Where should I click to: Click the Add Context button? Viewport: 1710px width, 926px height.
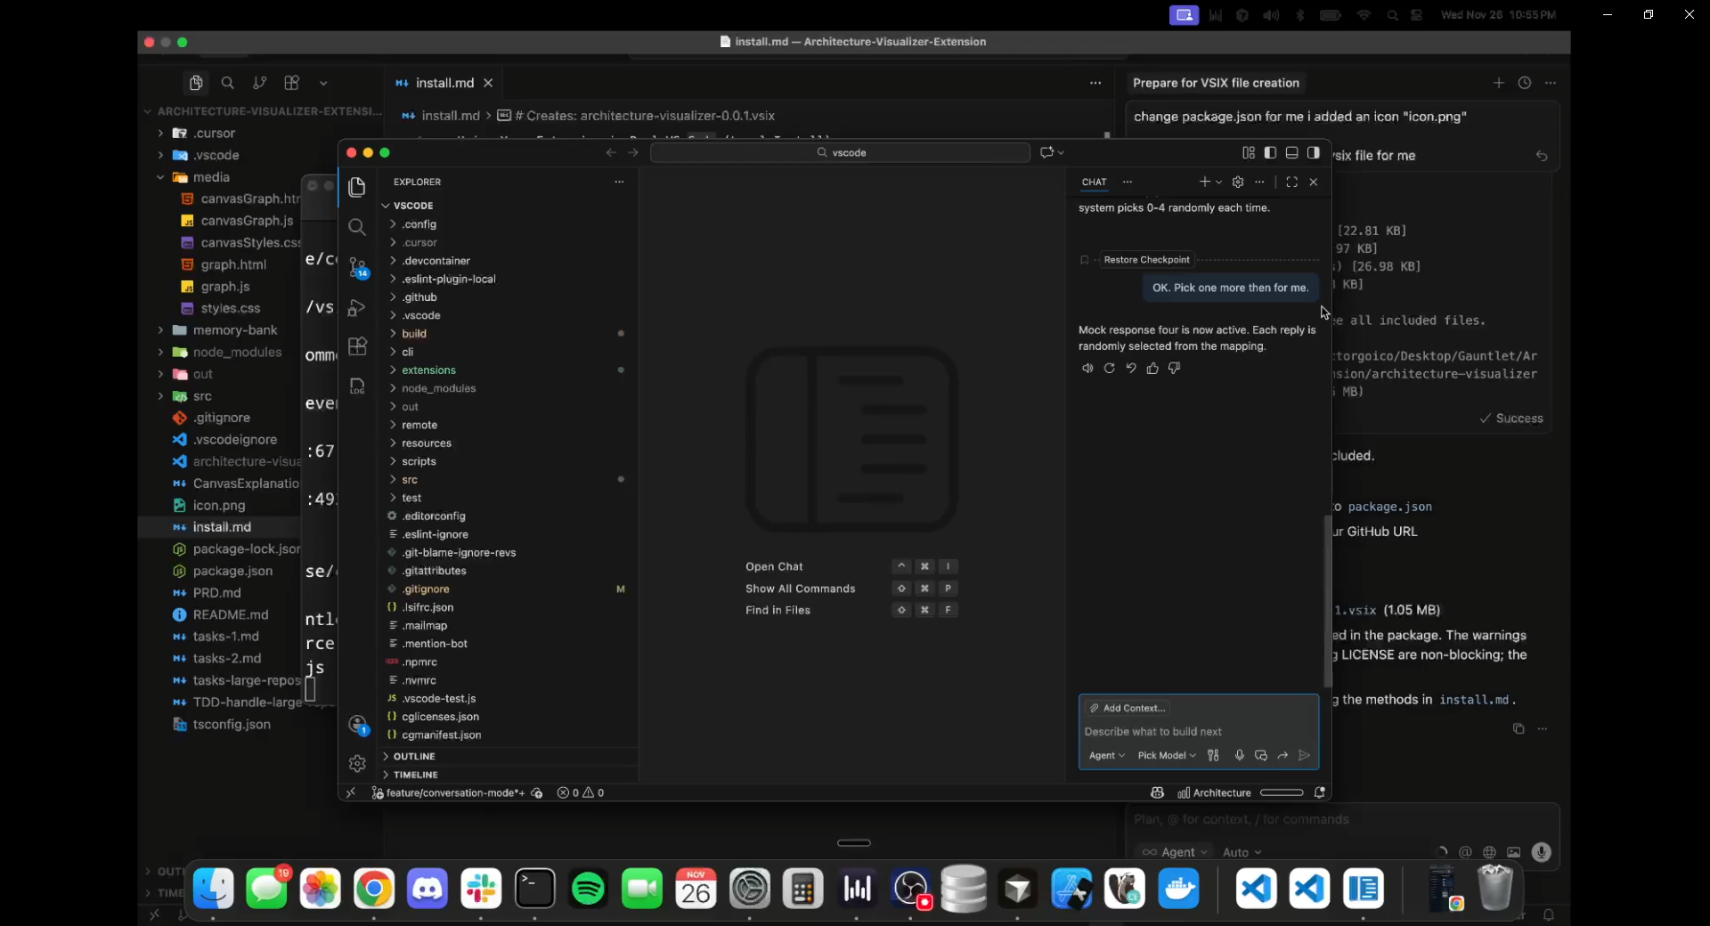pos(1128,708)
